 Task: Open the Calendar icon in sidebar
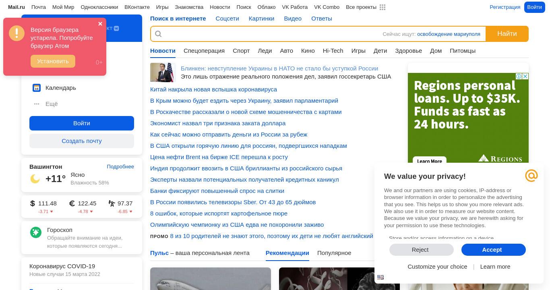point(37,88)
